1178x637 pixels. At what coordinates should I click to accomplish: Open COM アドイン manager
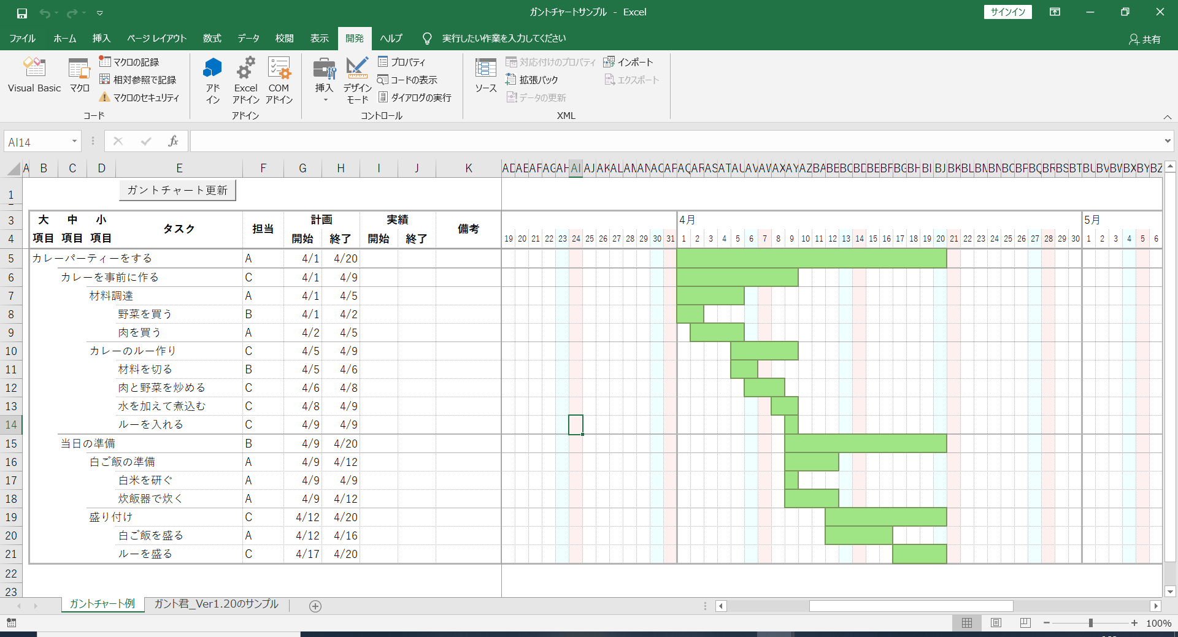(279, 80)
